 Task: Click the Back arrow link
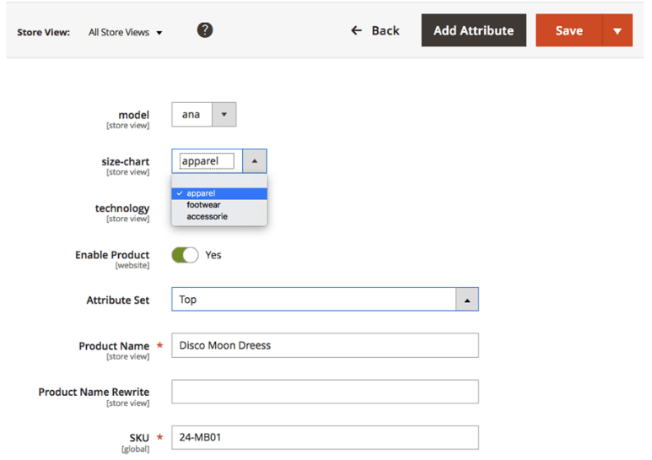pos(375,30)
